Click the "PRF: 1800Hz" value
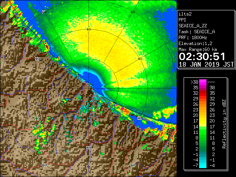Image resolution: width=236 pixels, height=177 pixels. click(x=193, y=38)
